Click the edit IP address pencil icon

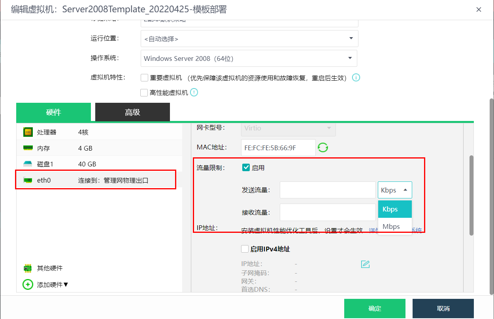365,264
